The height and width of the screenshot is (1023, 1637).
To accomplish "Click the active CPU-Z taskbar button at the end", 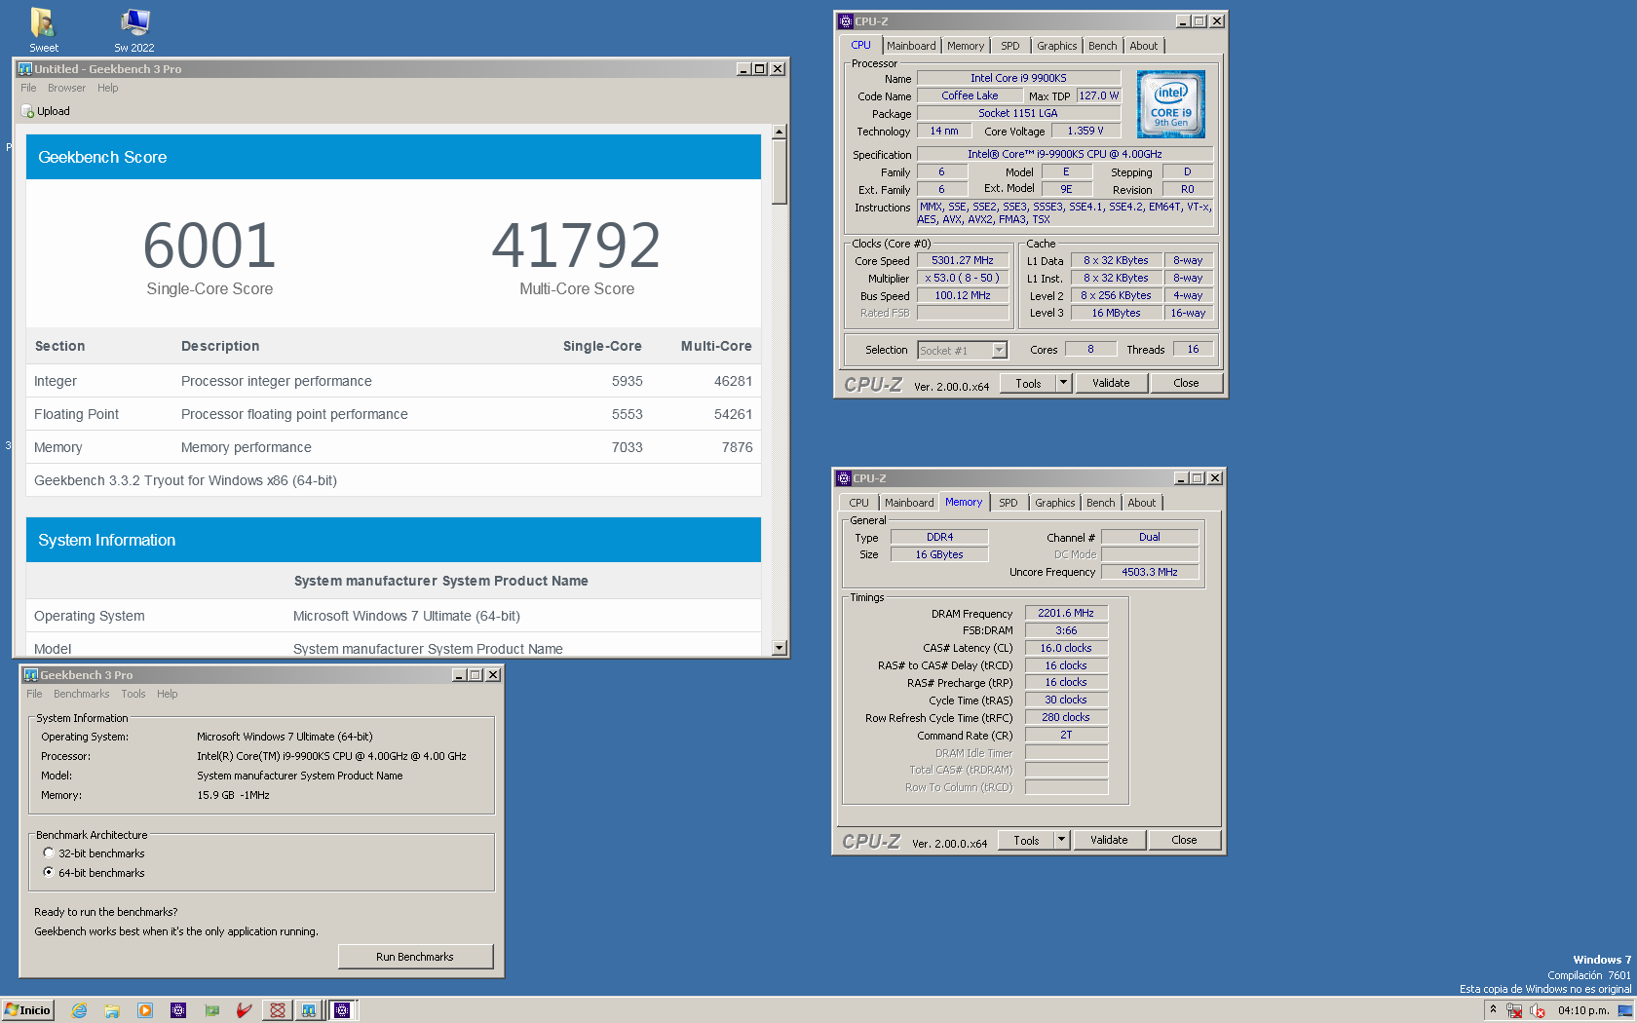I will (x=342, y=1010).
